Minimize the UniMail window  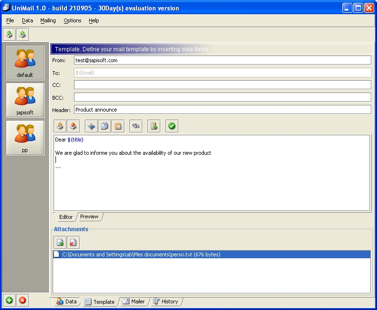(347, 8)
